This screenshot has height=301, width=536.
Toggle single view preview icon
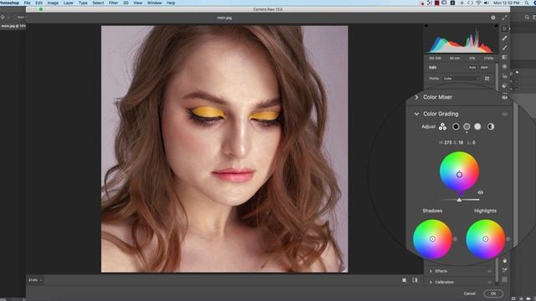point(405,280)
